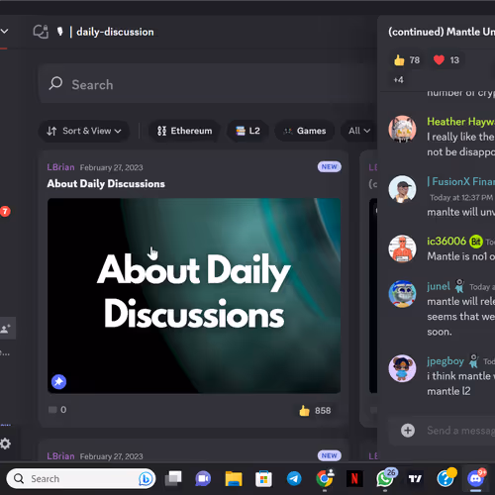The width and height of the screenshot is (495, 495).
Task: Click the role icon next to jpegboy
Action: (x=473, y=361)
